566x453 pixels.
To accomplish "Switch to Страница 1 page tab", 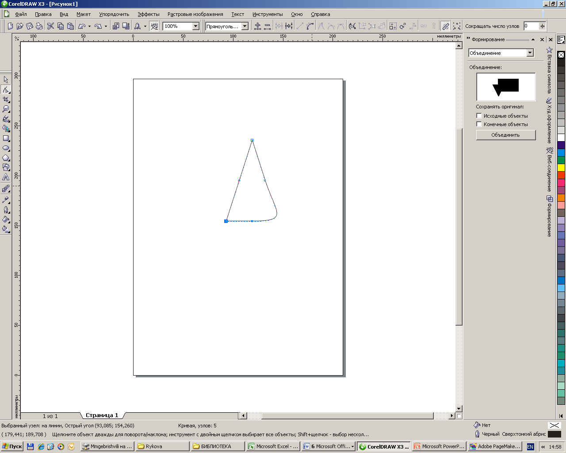I will pos(102,415).
